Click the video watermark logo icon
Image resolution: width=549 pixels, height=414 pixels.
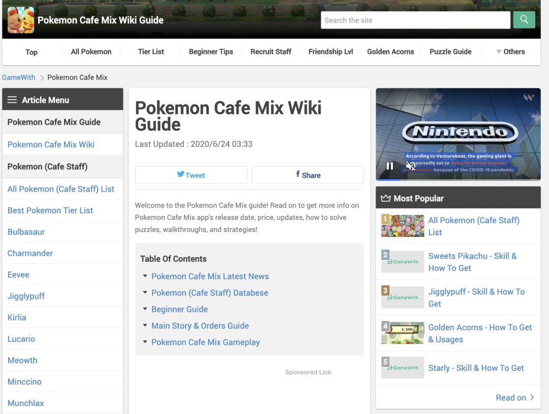(529, 98)
